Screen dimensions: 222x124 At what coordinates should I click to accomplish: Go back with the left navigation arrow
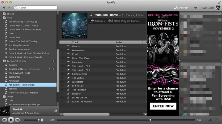click(x=4, y=8)
